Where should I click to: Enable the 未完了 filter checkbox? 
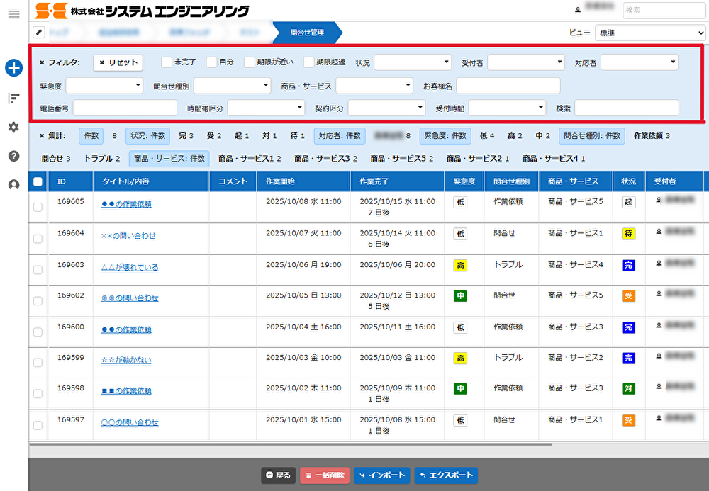(167, 62)
